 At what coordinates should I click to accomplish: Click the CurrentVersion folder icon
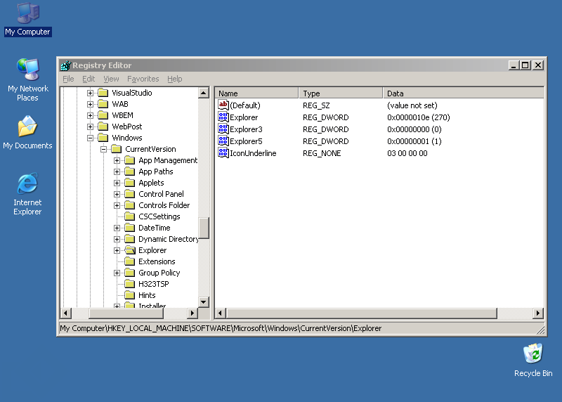coord(117,149)
